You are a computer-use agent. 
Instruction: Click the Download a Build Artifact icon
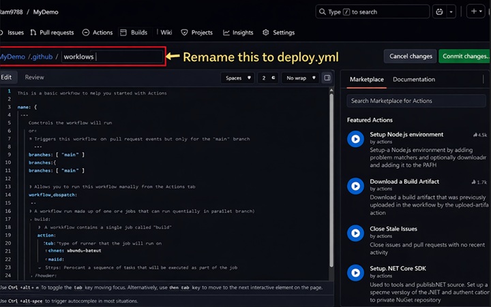[355, 186]
